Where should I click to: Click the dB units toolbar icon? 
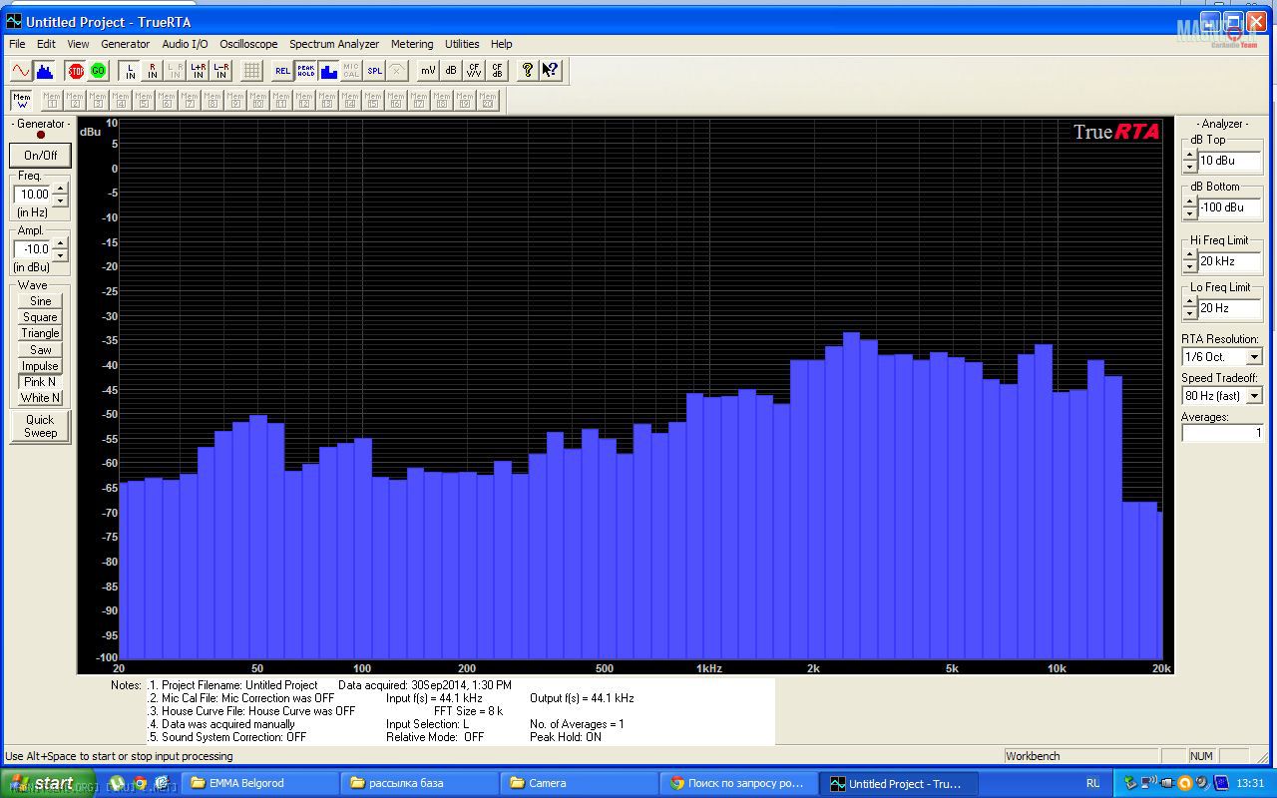tap(451, 70)
